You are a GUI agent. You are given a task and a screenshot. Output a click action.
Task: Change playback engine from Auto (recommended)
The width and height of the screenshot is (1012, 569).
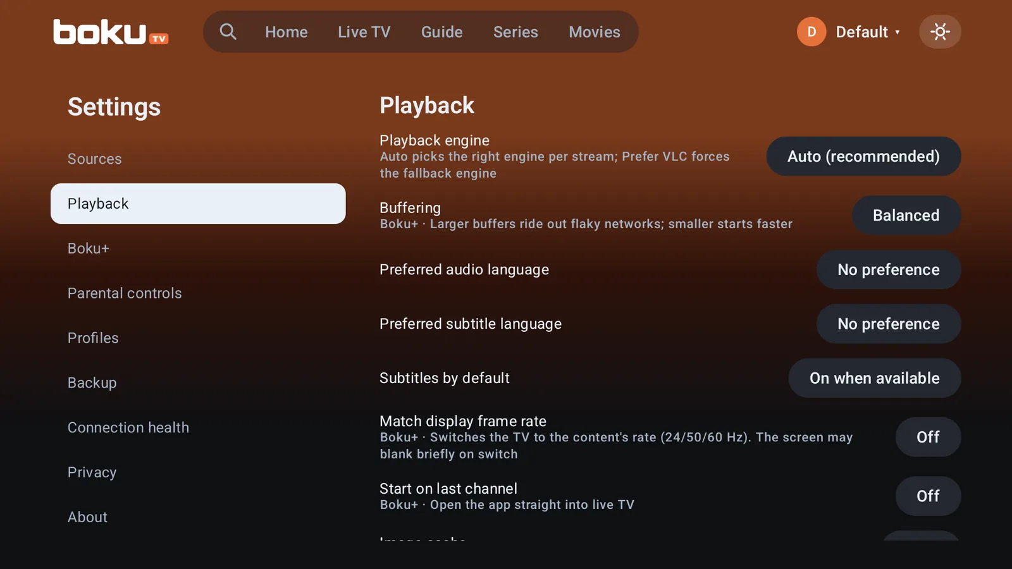point(863,156)
